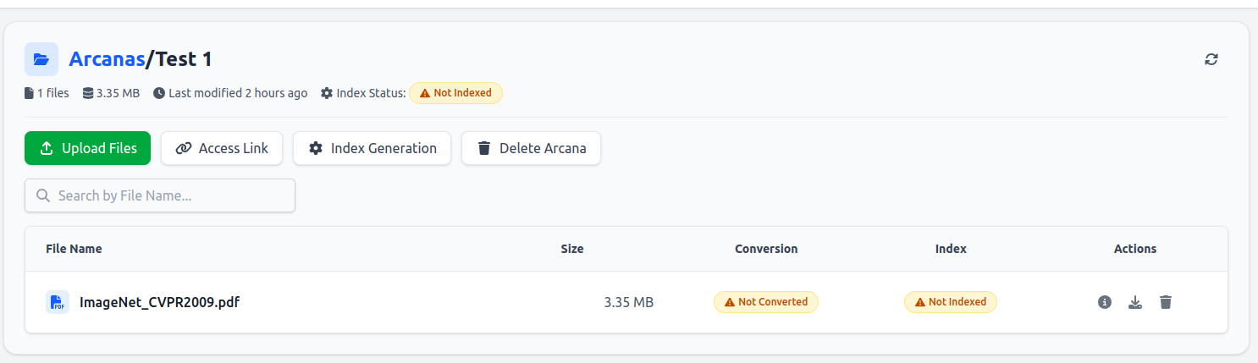Click the database icon beside 3.35 MB
1258x363 pixels.
pos(88,93)
